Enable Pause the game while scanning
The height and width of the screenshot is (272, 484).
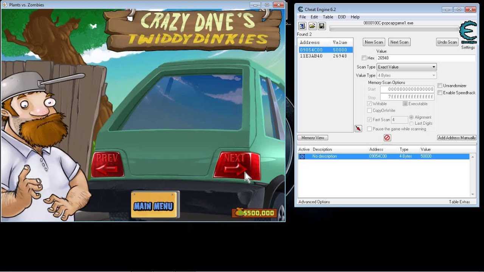(x=369, y=129)
